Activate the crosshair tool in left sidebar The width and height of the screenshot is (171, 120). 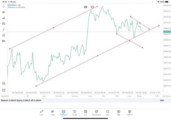coord(4,6)
